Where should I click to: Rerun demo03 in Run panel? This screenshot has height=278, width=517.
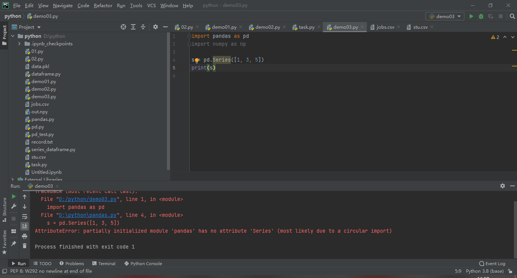(14, 196)
